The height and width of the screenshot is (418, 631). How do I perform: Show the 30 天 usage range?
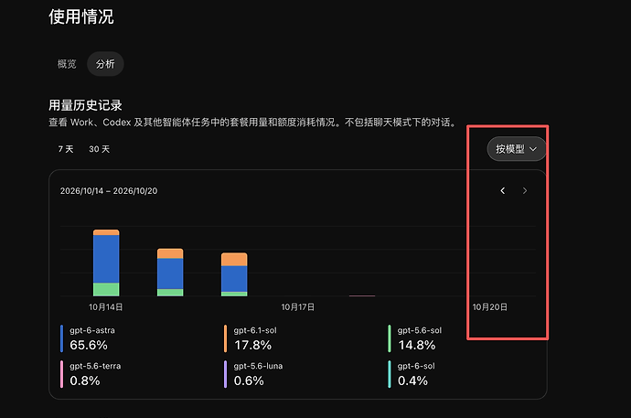click(99, 149)
